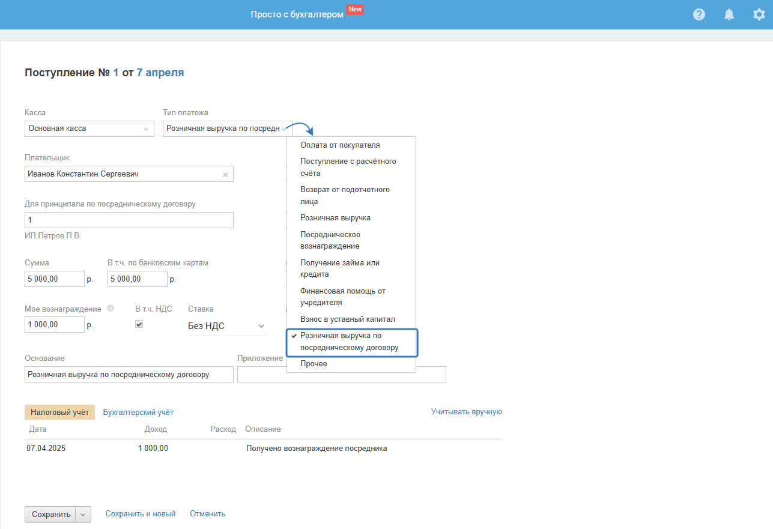Image resolution: width=773 pixels, height=529 pixels.
Task: Click the Доход column header
Action: click(x=156, y=429)
